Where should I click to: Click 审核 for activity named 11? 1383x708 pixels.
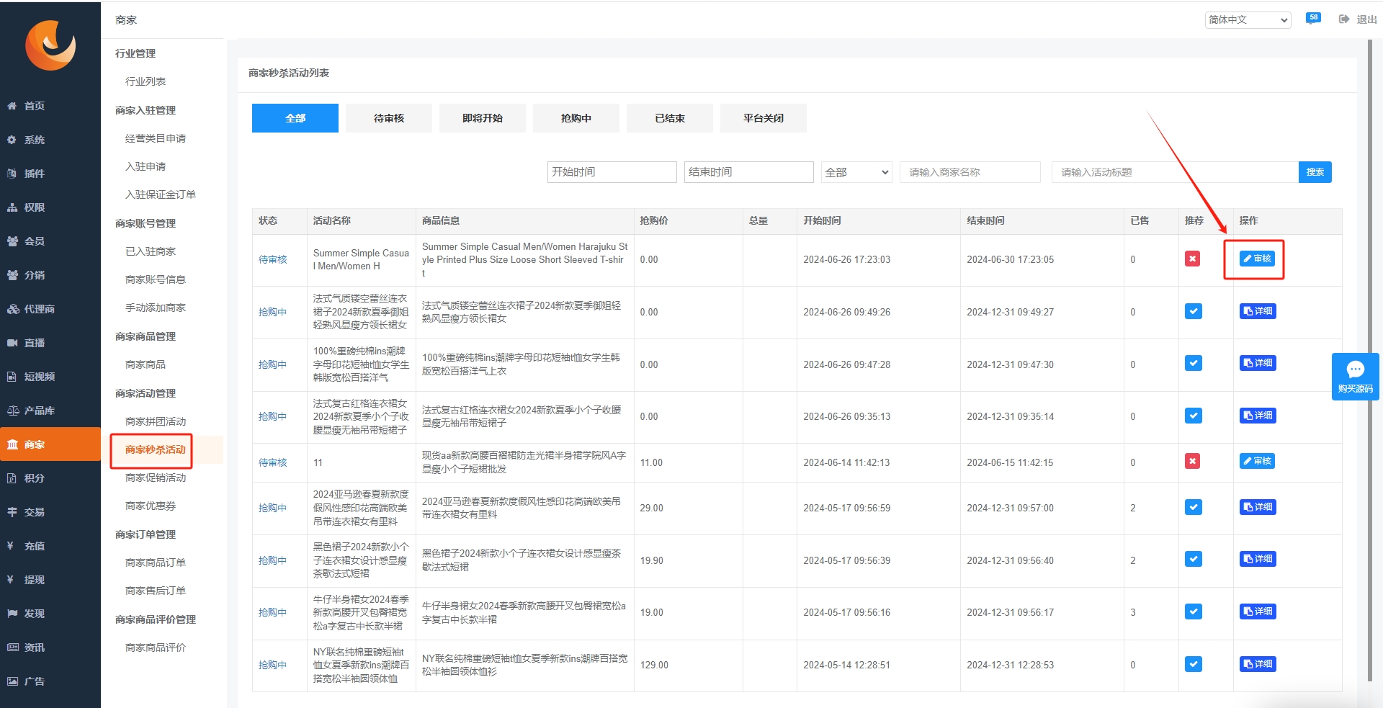point(1257,461)
